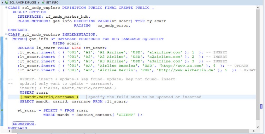The height and width of the screenshot is (134, 265).
Task: Click ty_scarr type name
Action: [x=156, y=21]
